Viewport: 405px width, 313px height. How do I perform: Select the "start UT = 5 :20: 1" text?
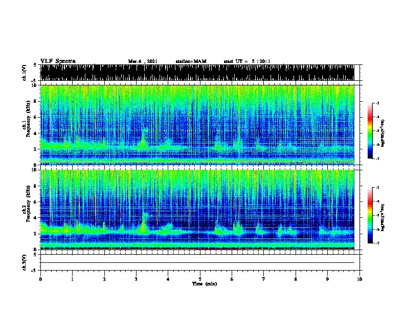[247, 61]
